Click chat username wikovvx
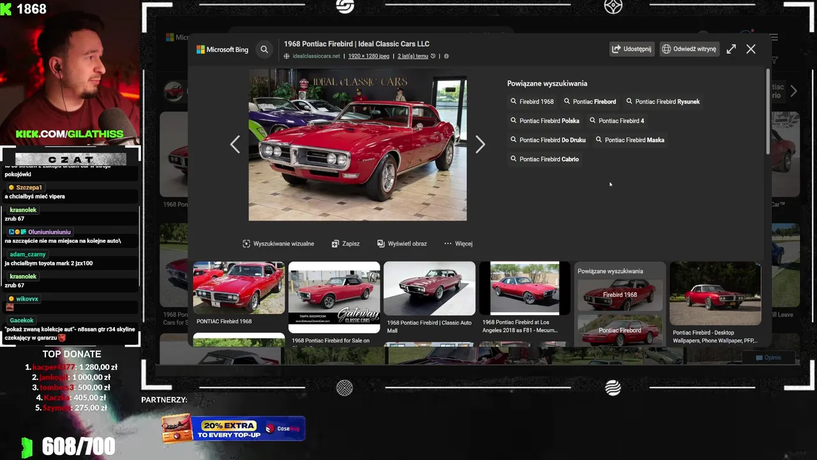The image size is (817, 460). [x=27, y=298]
